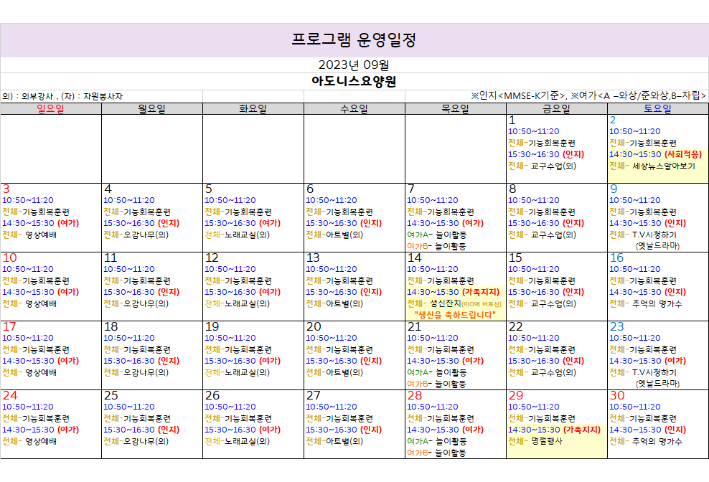This screenshot has height=482, width=709.
Task: Select the date number 3
Action: point(6,189)
